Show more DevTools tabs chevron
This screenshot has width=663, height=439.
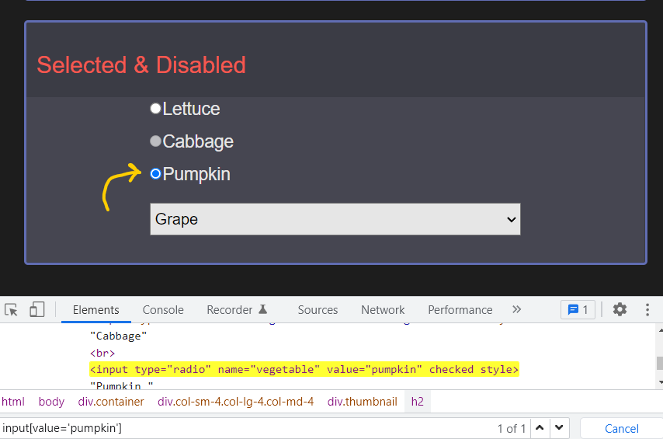(516, 309)
